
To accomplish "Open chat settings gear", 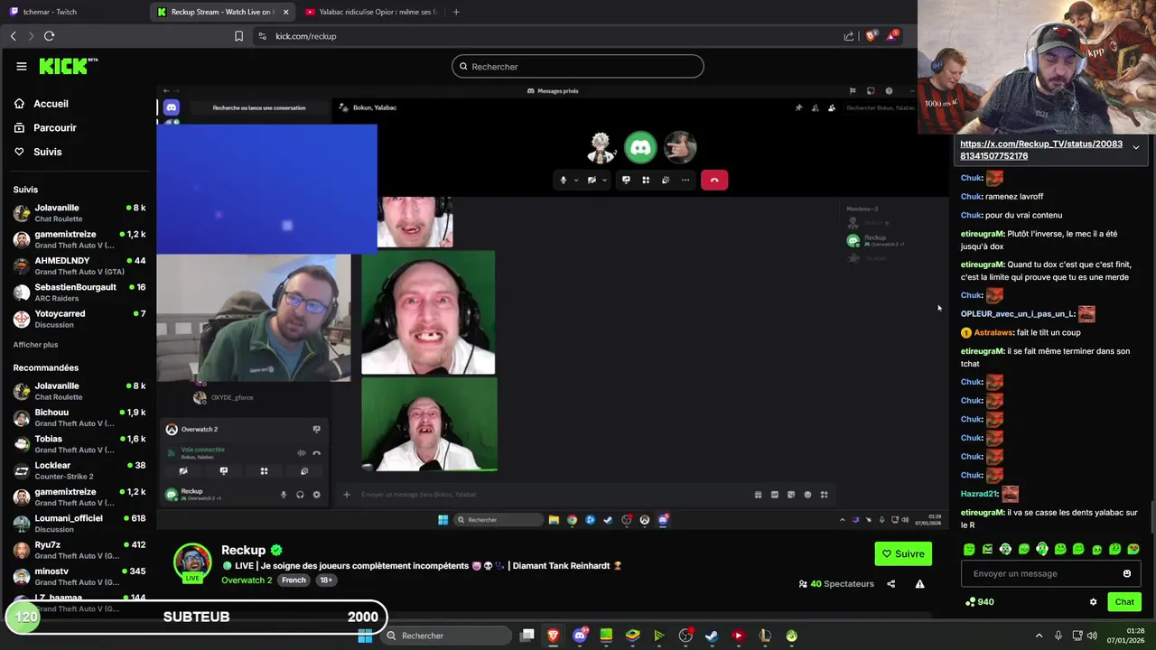I will (1093, 602).
